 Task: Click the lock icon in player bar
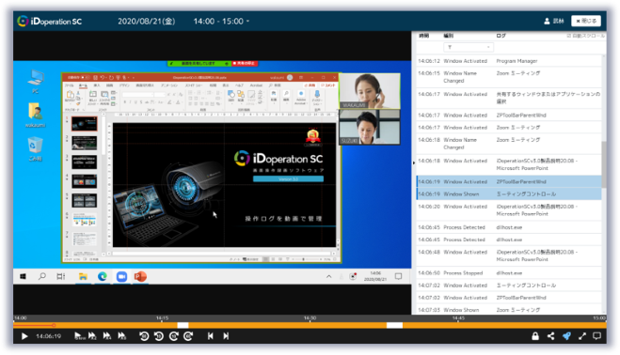click(535, 336)
